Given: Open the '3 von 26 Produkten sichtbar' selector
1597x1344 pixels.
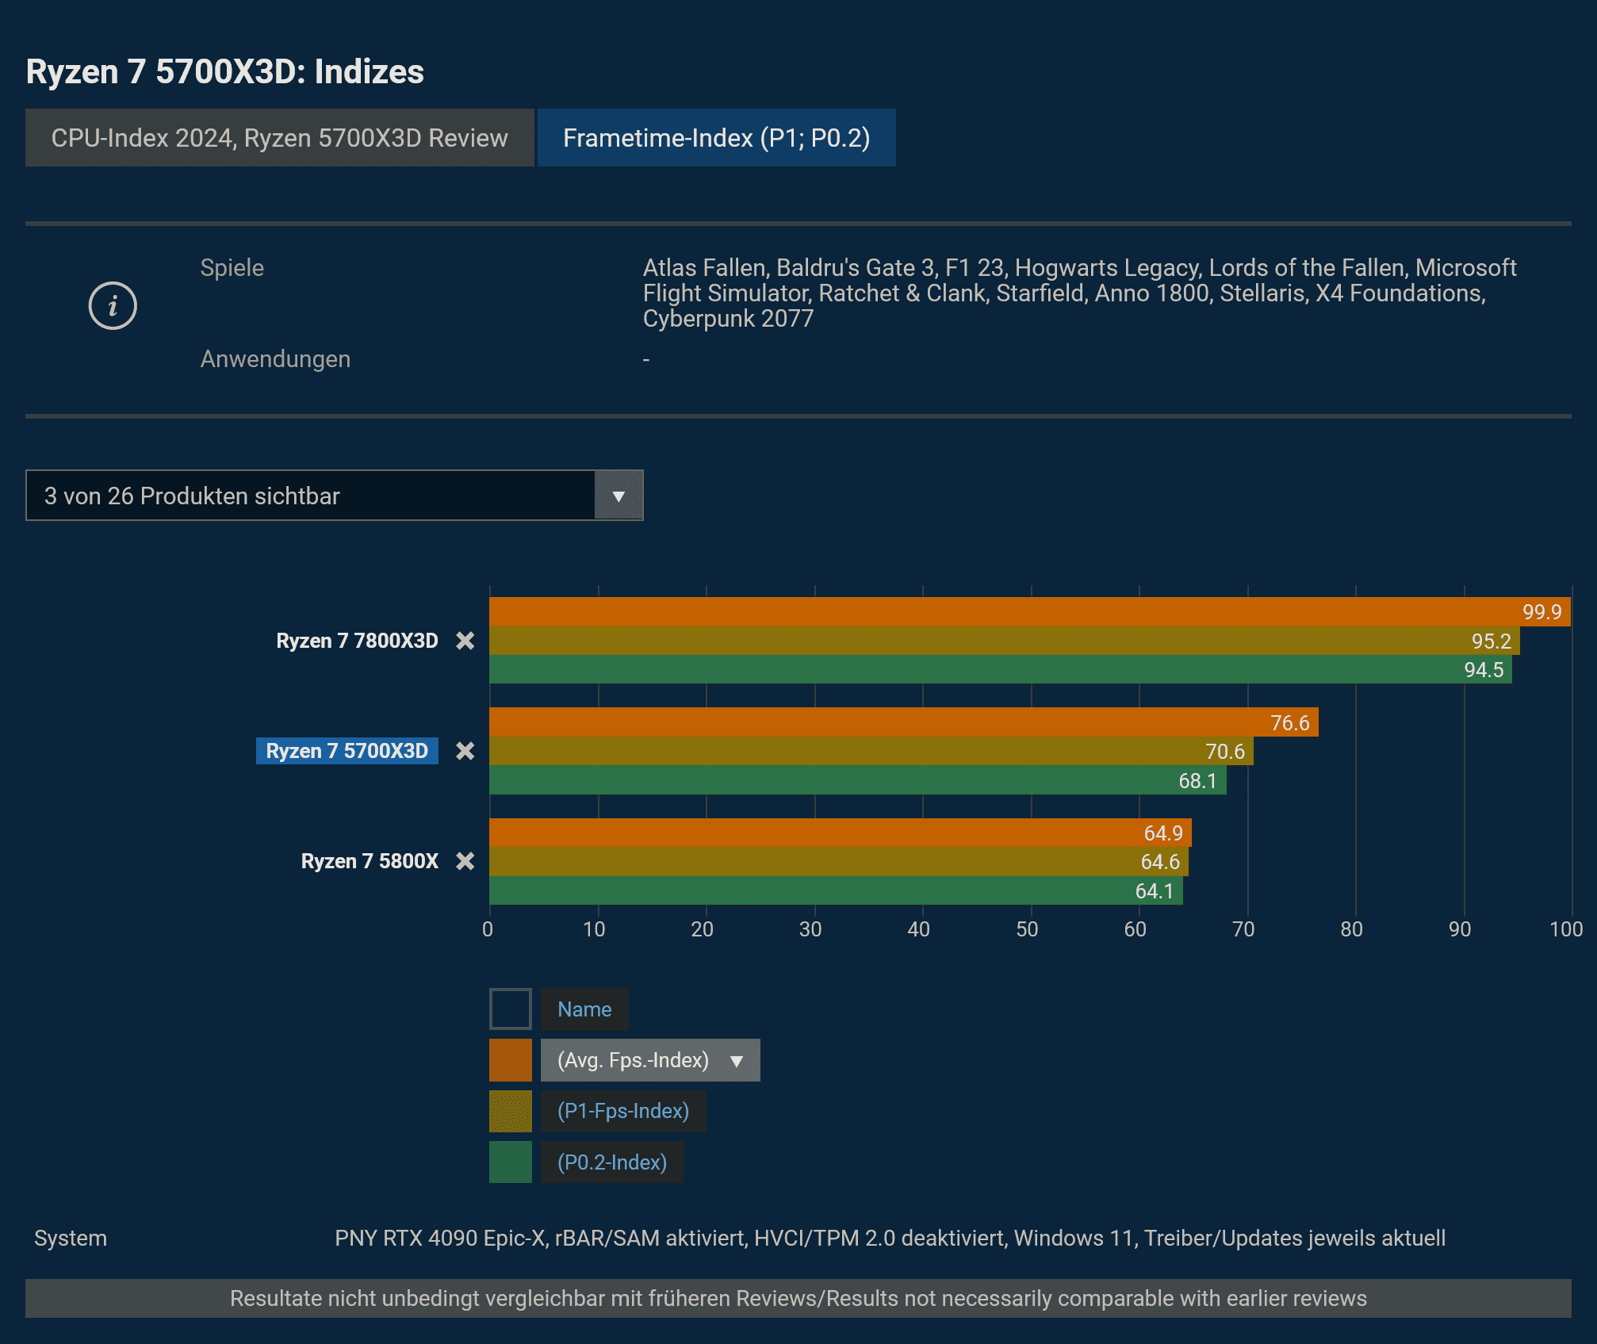Looking at the screenshot, I should 334,496.
